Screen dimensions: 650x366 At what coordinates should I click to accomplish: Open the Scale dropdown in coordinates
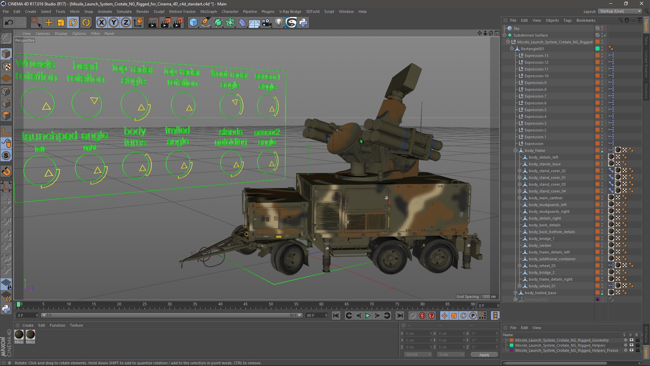click(451, 354)
